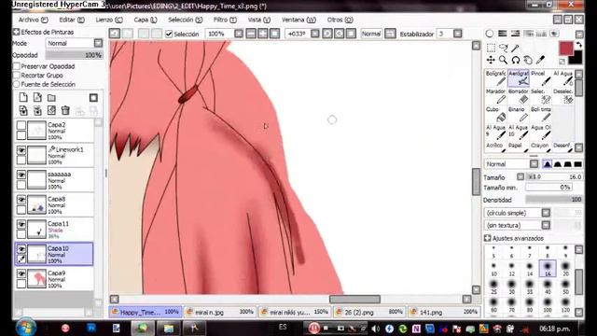The image size is (597, 336).
Task: Open the brush blend mode Normal dropdown
Action: (534, 164)
